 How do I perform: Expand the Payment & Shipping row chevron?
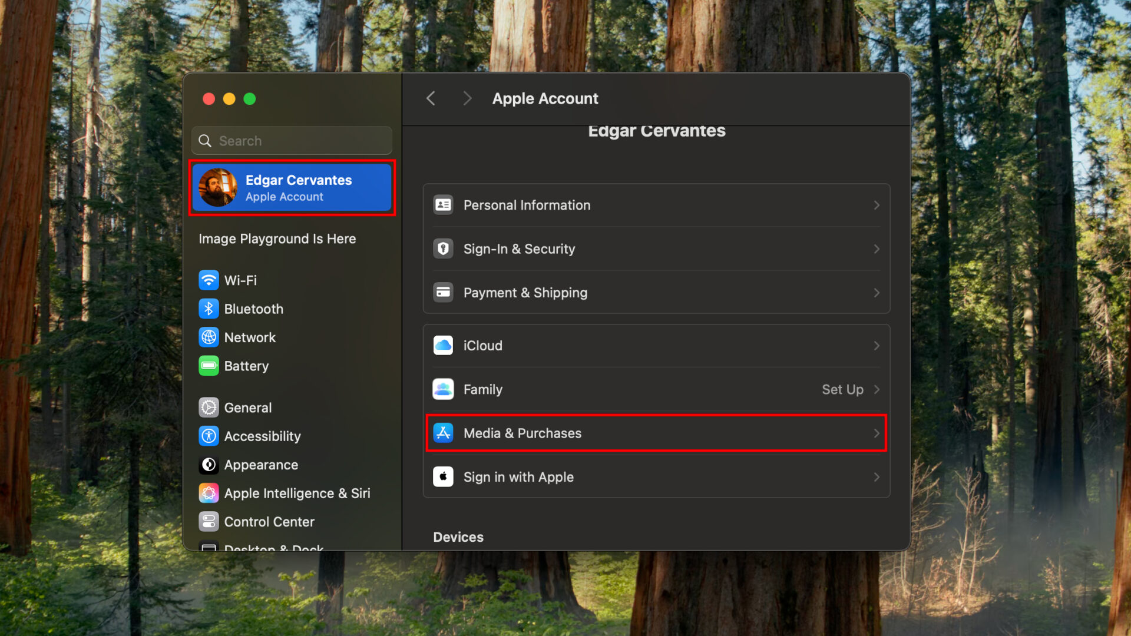pyautogui.click(x=877, y=292)
